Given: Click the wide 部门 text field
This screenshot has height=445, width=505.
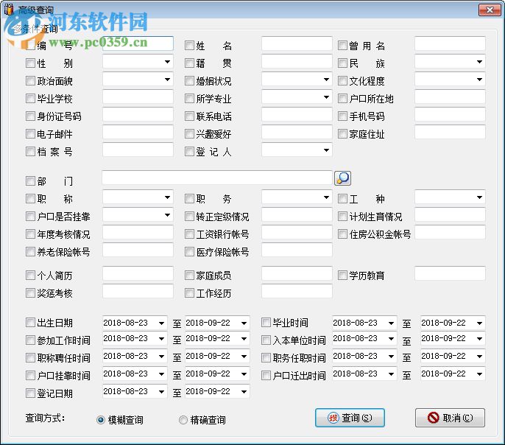Looking at the screenshot, I should [x=217, y=178].
